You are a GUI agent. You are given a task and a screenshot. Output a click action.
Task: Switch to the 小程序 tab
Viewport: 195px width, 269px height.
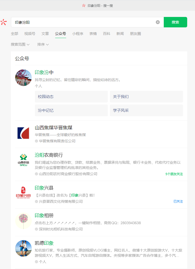pos(78,34)
